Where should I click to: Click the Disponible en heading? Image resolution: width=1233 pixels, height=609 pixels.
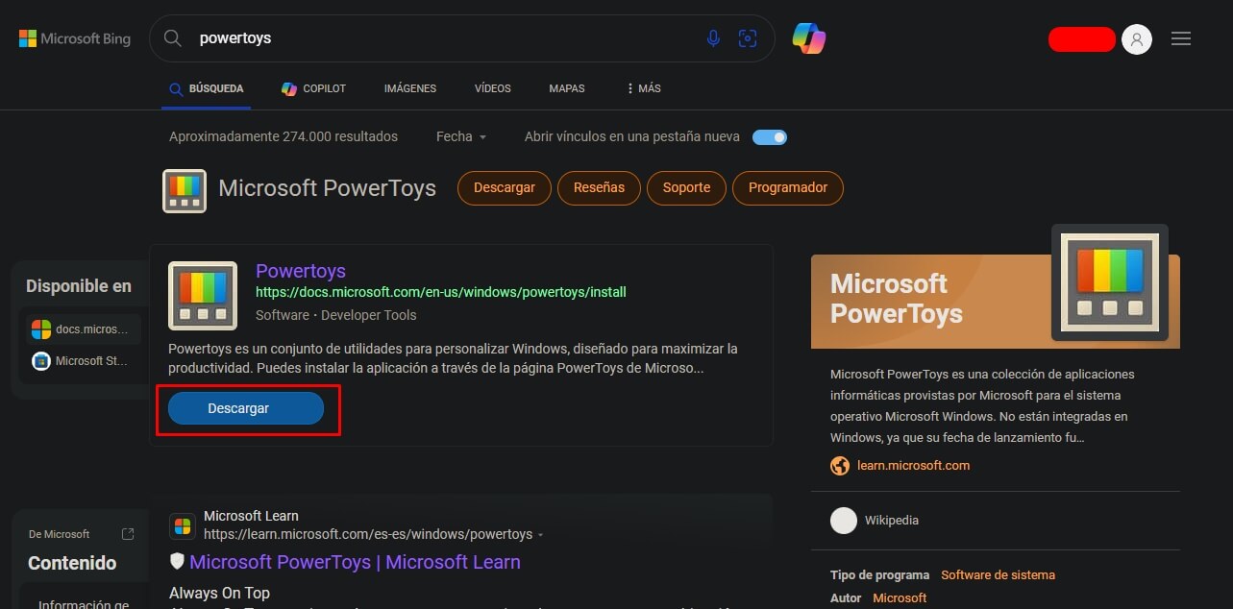pyautogui.click(x=79, y=286)
